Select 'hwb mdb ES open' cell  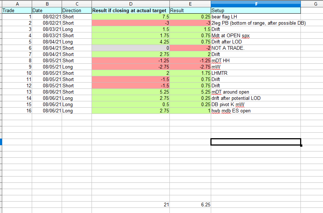coord(256,111)
